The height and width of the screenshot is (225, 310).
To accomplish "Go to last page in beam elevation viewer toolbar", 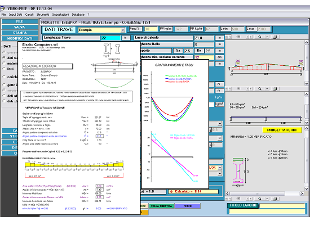I will (251, 37).
